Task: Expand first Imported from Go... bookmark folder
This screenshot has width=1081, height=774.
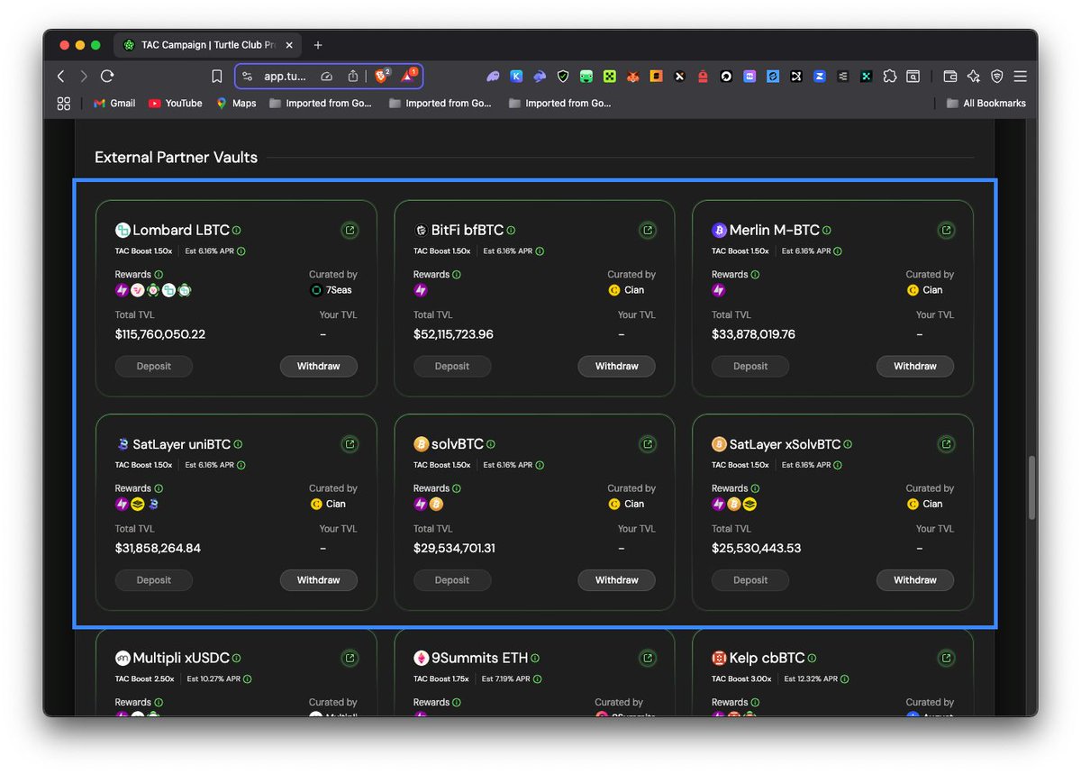Action: coord(320,104)
